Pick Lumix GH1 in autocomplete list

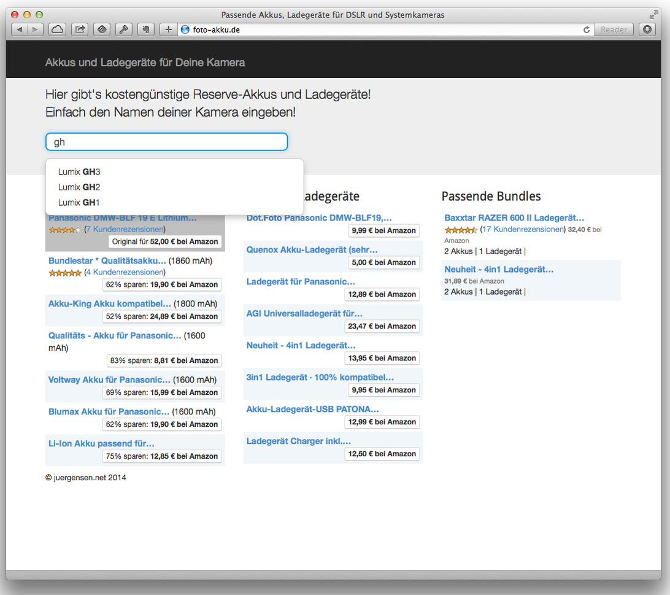coord(79,203)
